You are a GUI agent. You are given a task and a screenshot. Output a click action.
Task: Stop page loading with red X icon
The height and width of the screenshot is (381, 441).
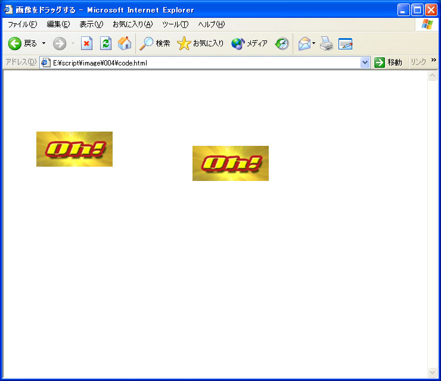(86, 43)
